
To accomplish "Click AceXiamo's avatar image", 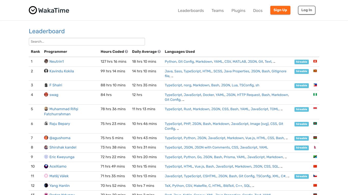I will click(46, 166).
